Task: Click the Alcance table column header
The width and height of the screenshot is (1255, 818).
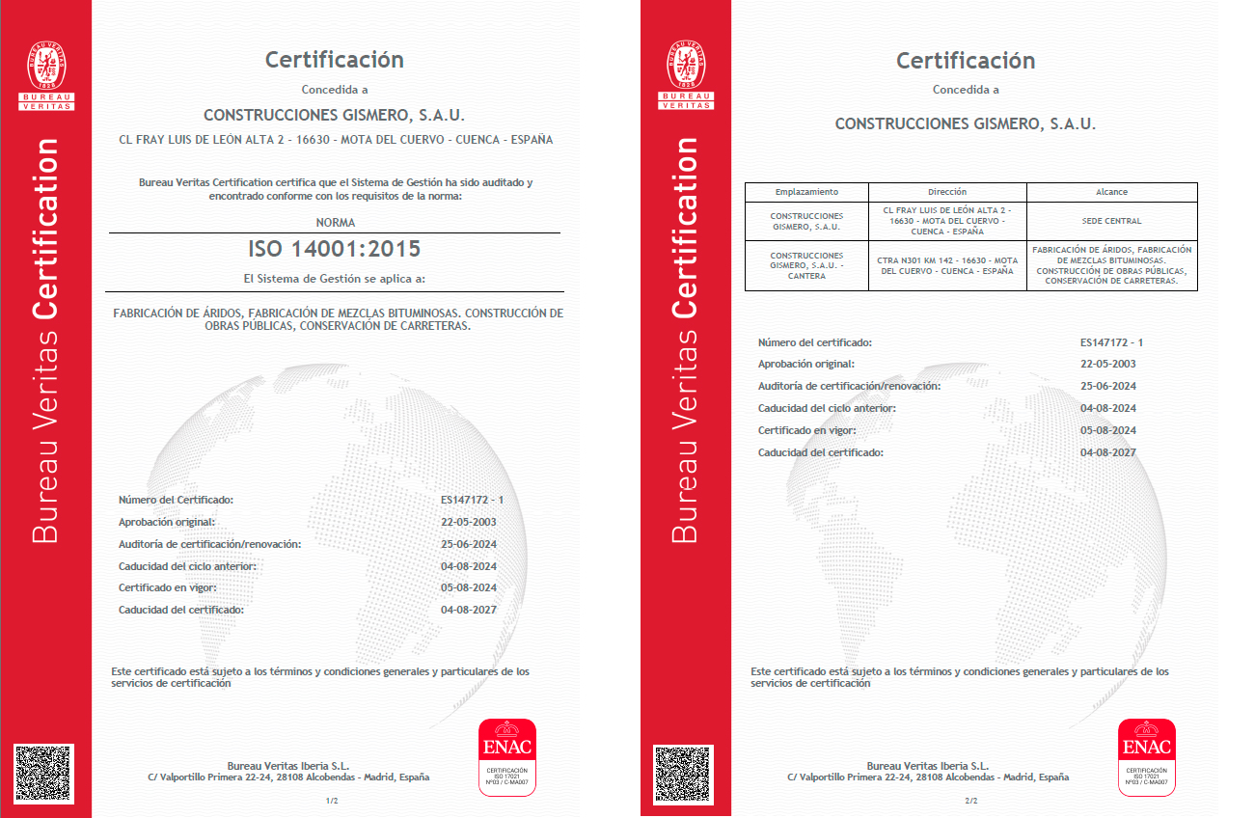Action: tap(1111, 192)
